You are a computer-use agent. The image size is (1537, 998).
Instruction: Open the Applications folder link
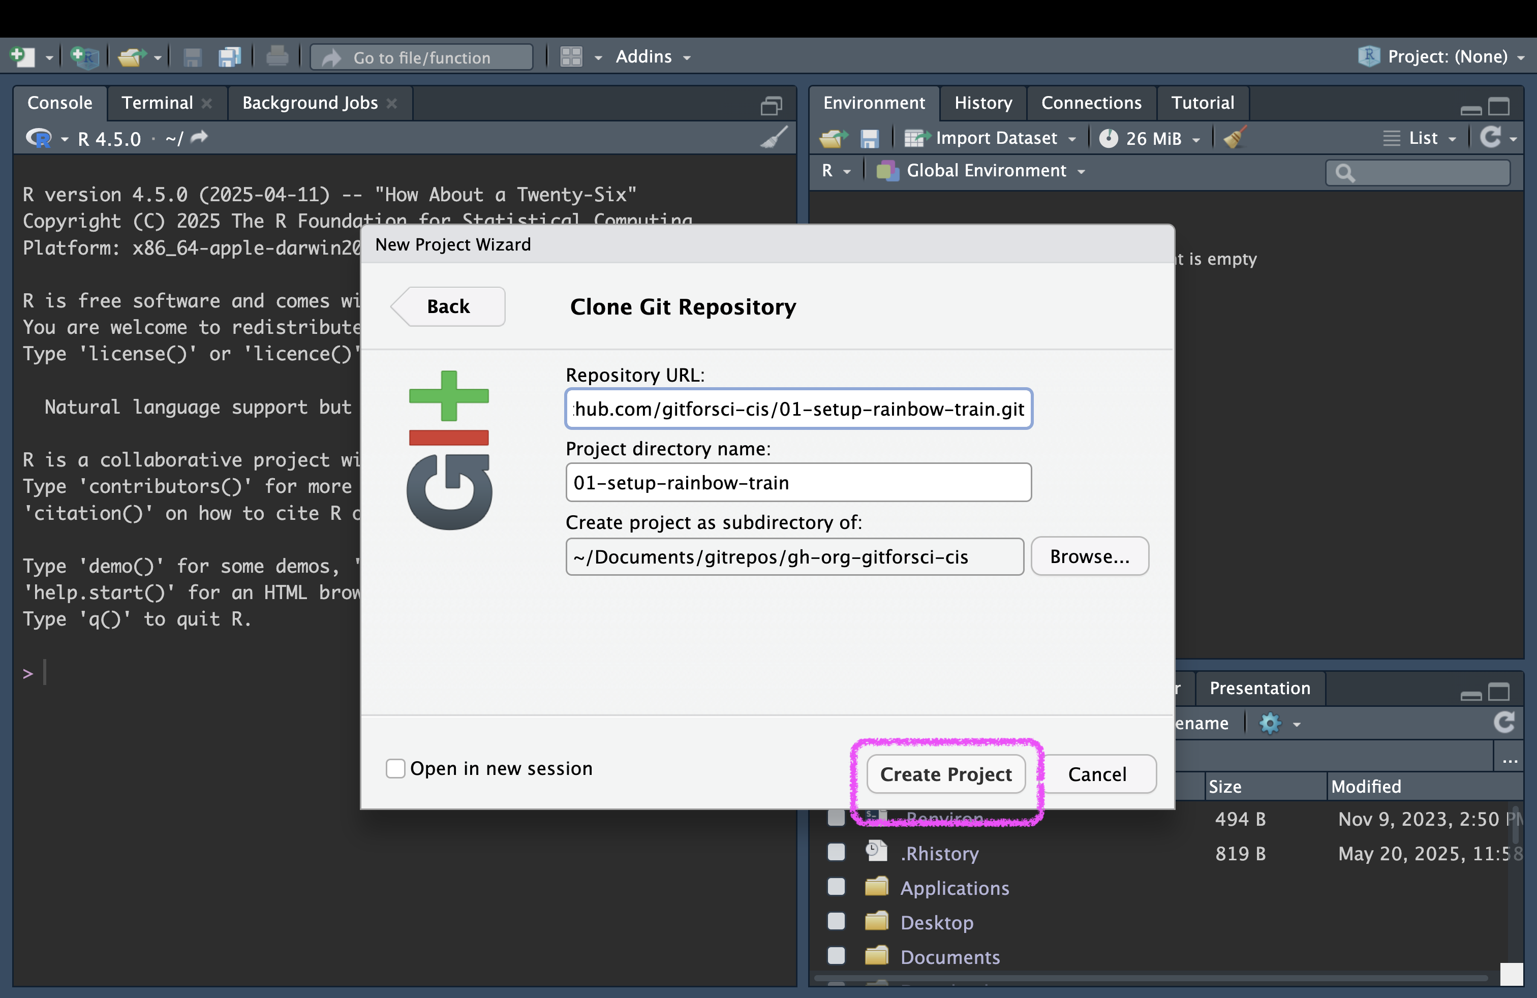pyautogui.click(x=955, y=888)
